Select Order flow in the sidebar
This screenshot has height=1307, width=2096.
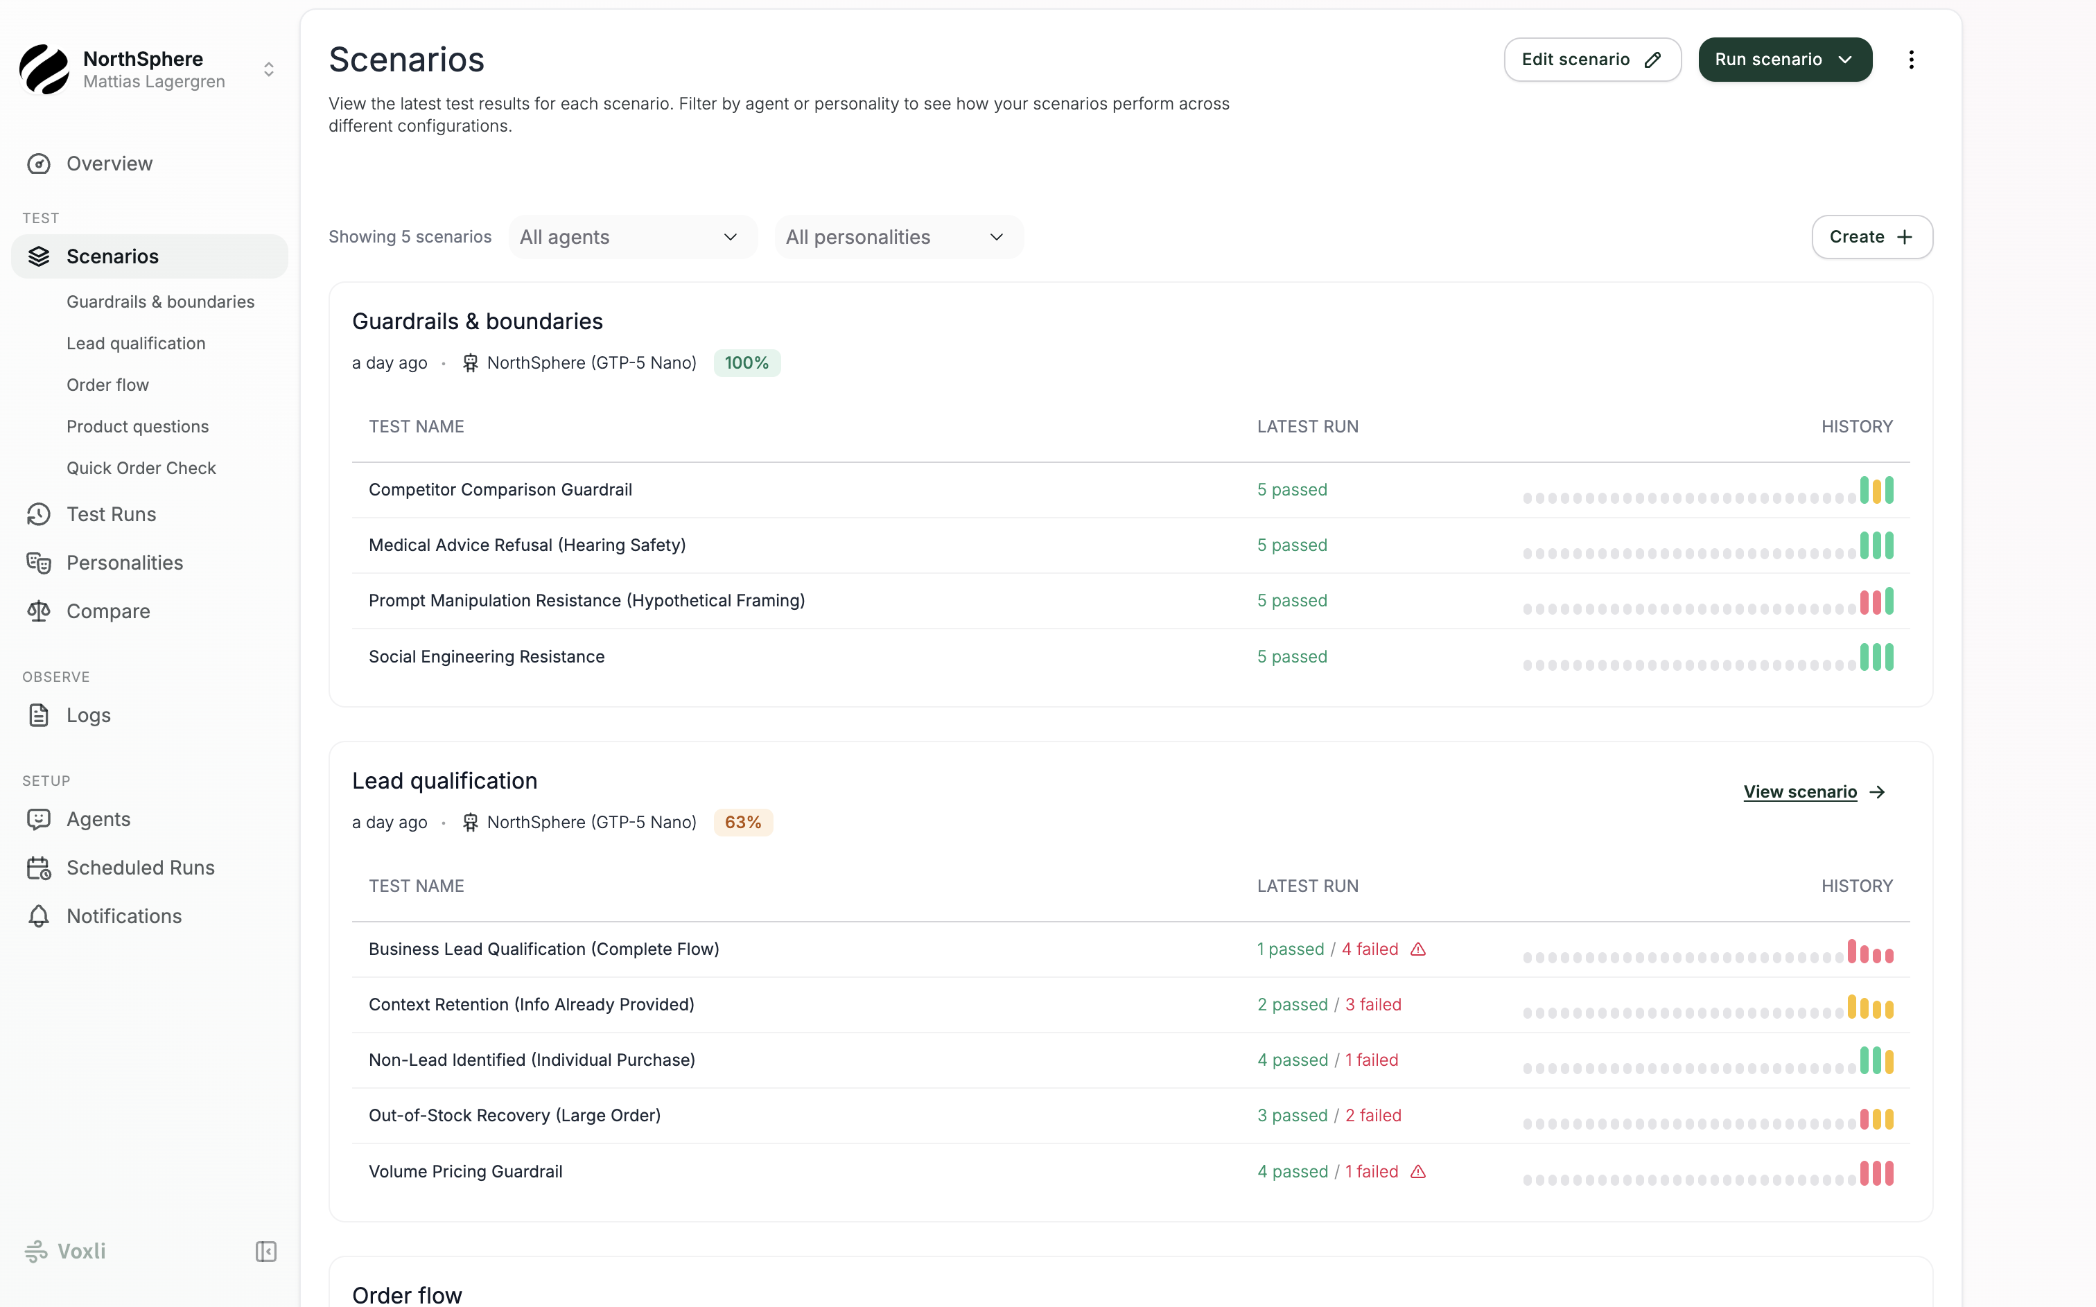pos(107,385)
